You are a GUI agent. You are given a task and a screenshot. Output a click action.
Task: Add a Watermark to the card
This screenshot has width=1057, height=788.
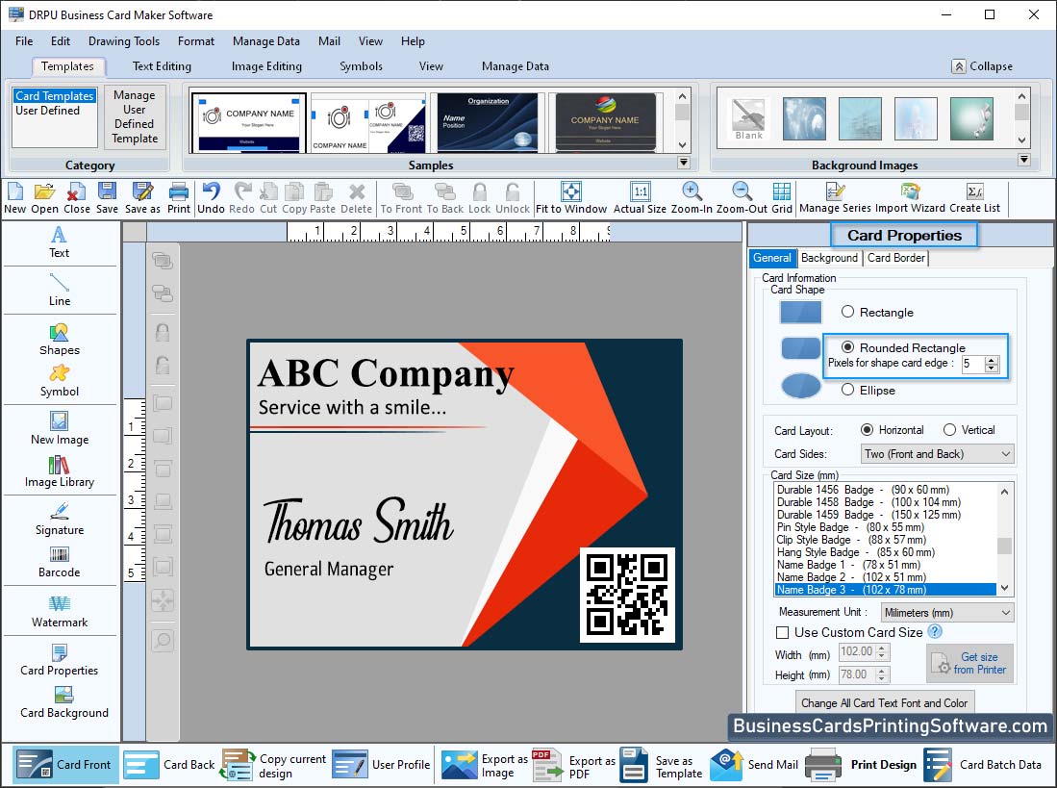[x=60, y=612]
